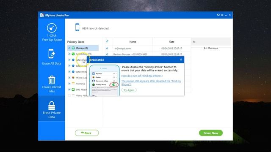Toggle the Safari Cookies checkbox
This screenshot has width=271, height=152.
tap(69, 66)
